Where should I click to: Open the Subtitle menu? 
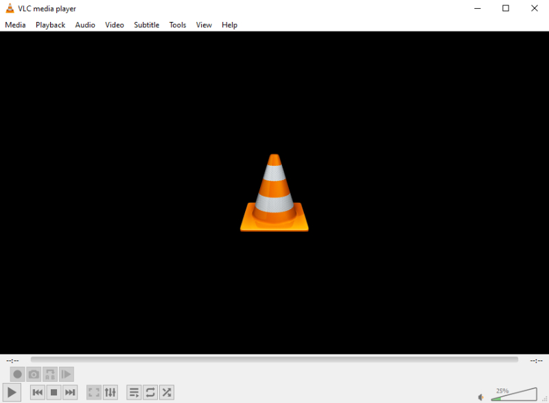click(x=146, y=25)
